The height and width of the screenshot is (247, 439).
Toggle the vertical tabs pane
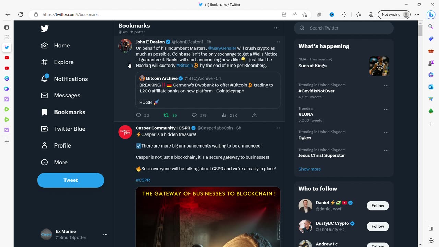[7, 27]
